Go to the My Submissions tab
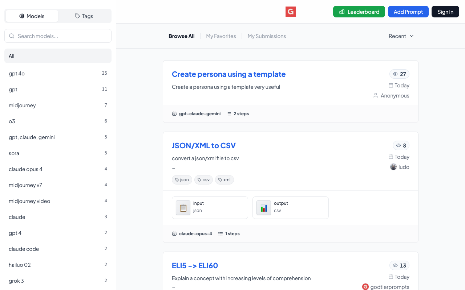Screen dimensions: 465x290 (267, 36)
